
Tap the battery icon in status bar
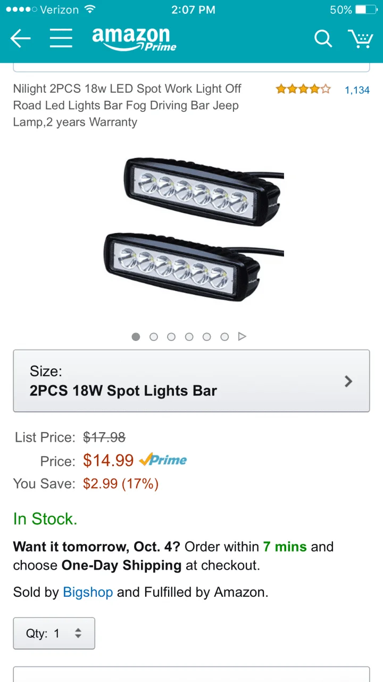pyautogui.click(x=366, y=10)
